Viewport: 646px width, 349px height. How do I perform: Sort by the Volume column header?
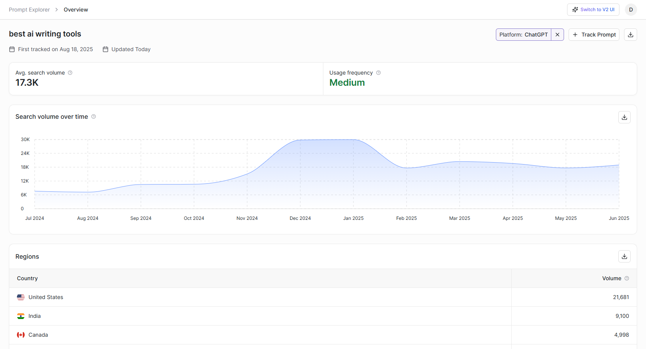(x=611, y=278)
